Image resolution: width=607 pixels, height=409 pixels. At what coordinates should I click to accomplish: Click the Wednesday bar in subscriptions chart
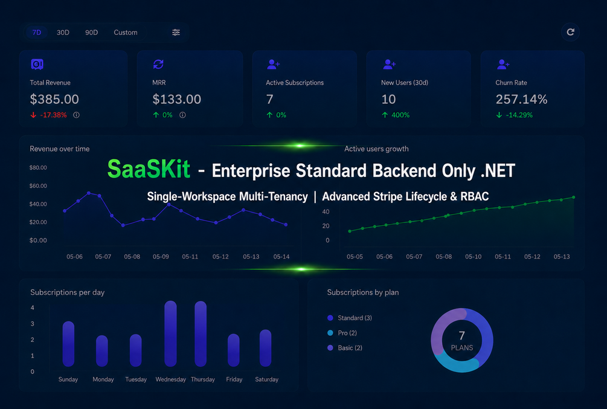[x=170, y=333]
